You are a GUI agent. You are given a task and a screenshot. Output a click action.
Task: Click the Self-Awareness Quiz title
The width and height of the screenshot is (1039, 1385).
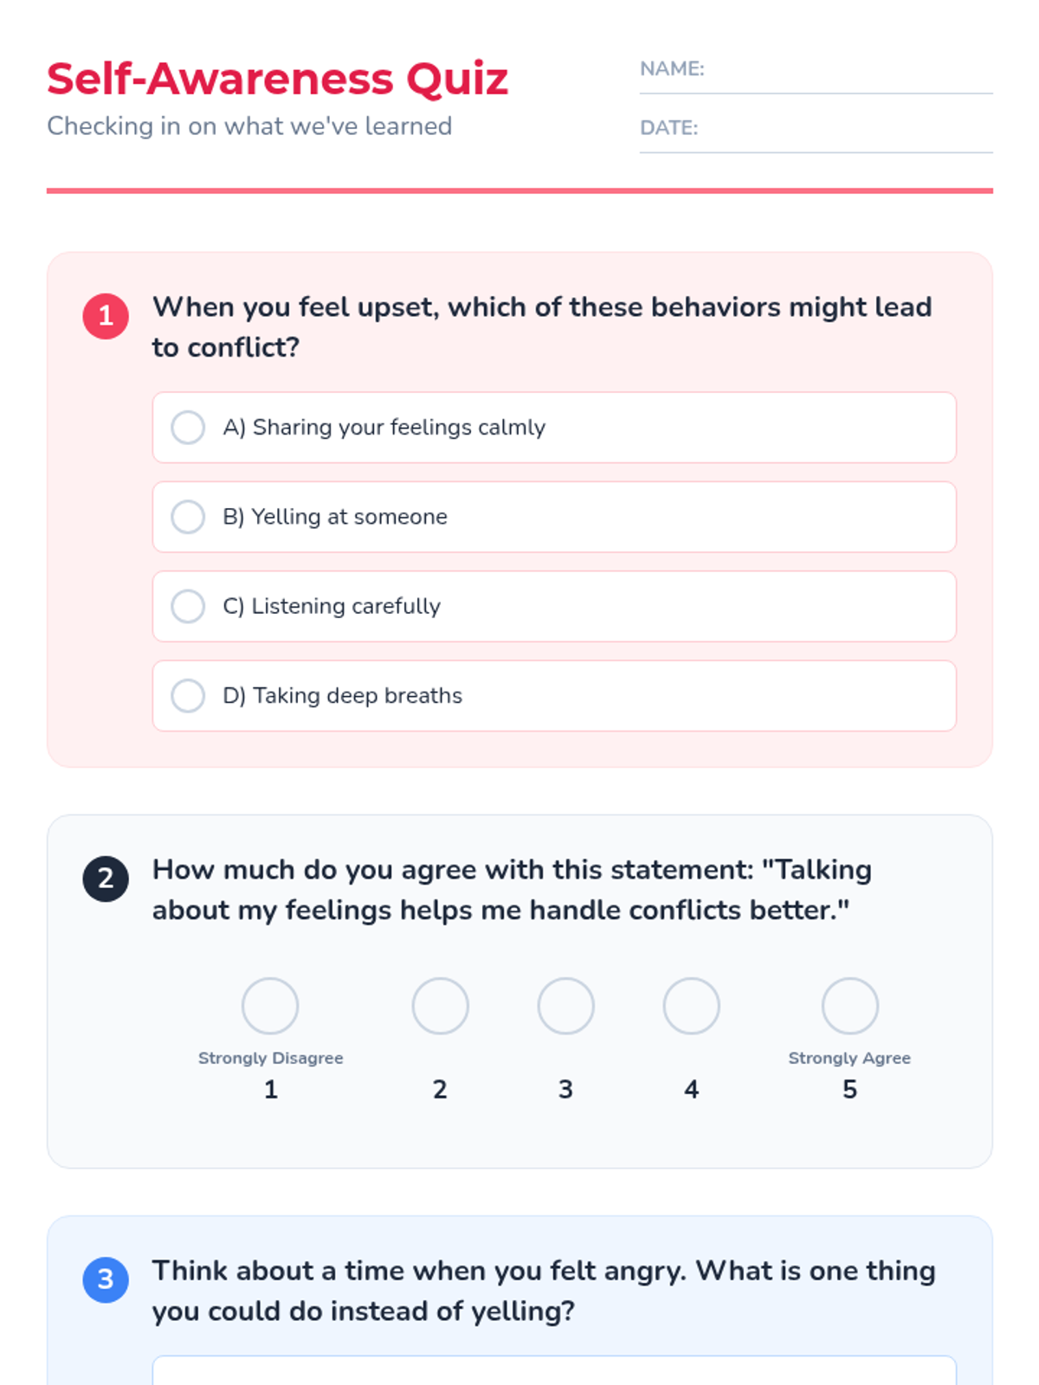(277, 79)
